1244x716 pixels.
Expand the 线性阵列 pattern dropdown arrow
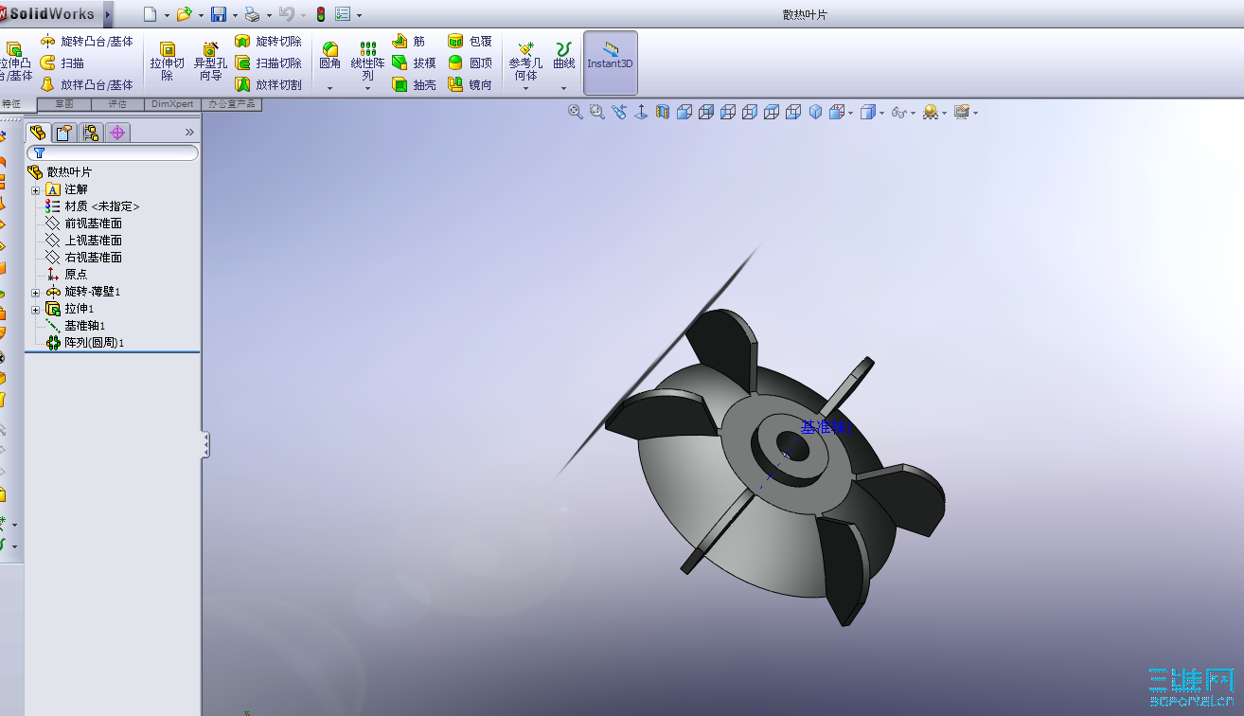(x=368, y=88)
